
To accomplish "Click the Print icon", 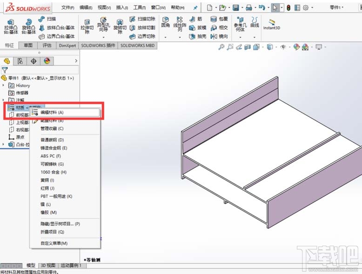I will tap(249, 8).
